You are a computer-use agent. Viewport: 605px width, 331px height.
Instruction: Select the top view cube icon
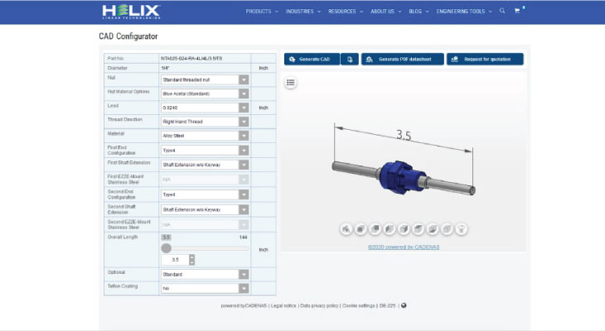[419, 229]
